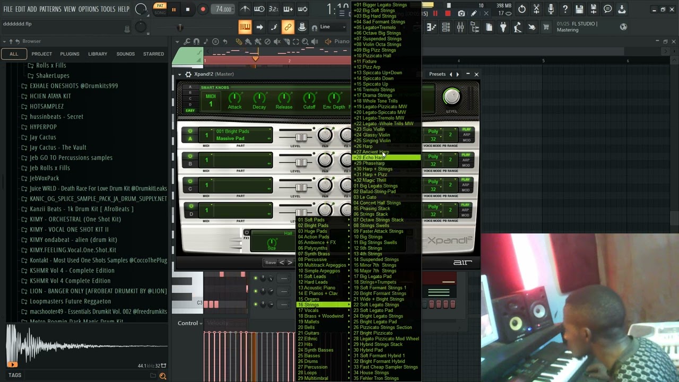Screen dimensions: 679x382
Task: Open the plugin picker plug icon
Action: (x=503, y=27)
